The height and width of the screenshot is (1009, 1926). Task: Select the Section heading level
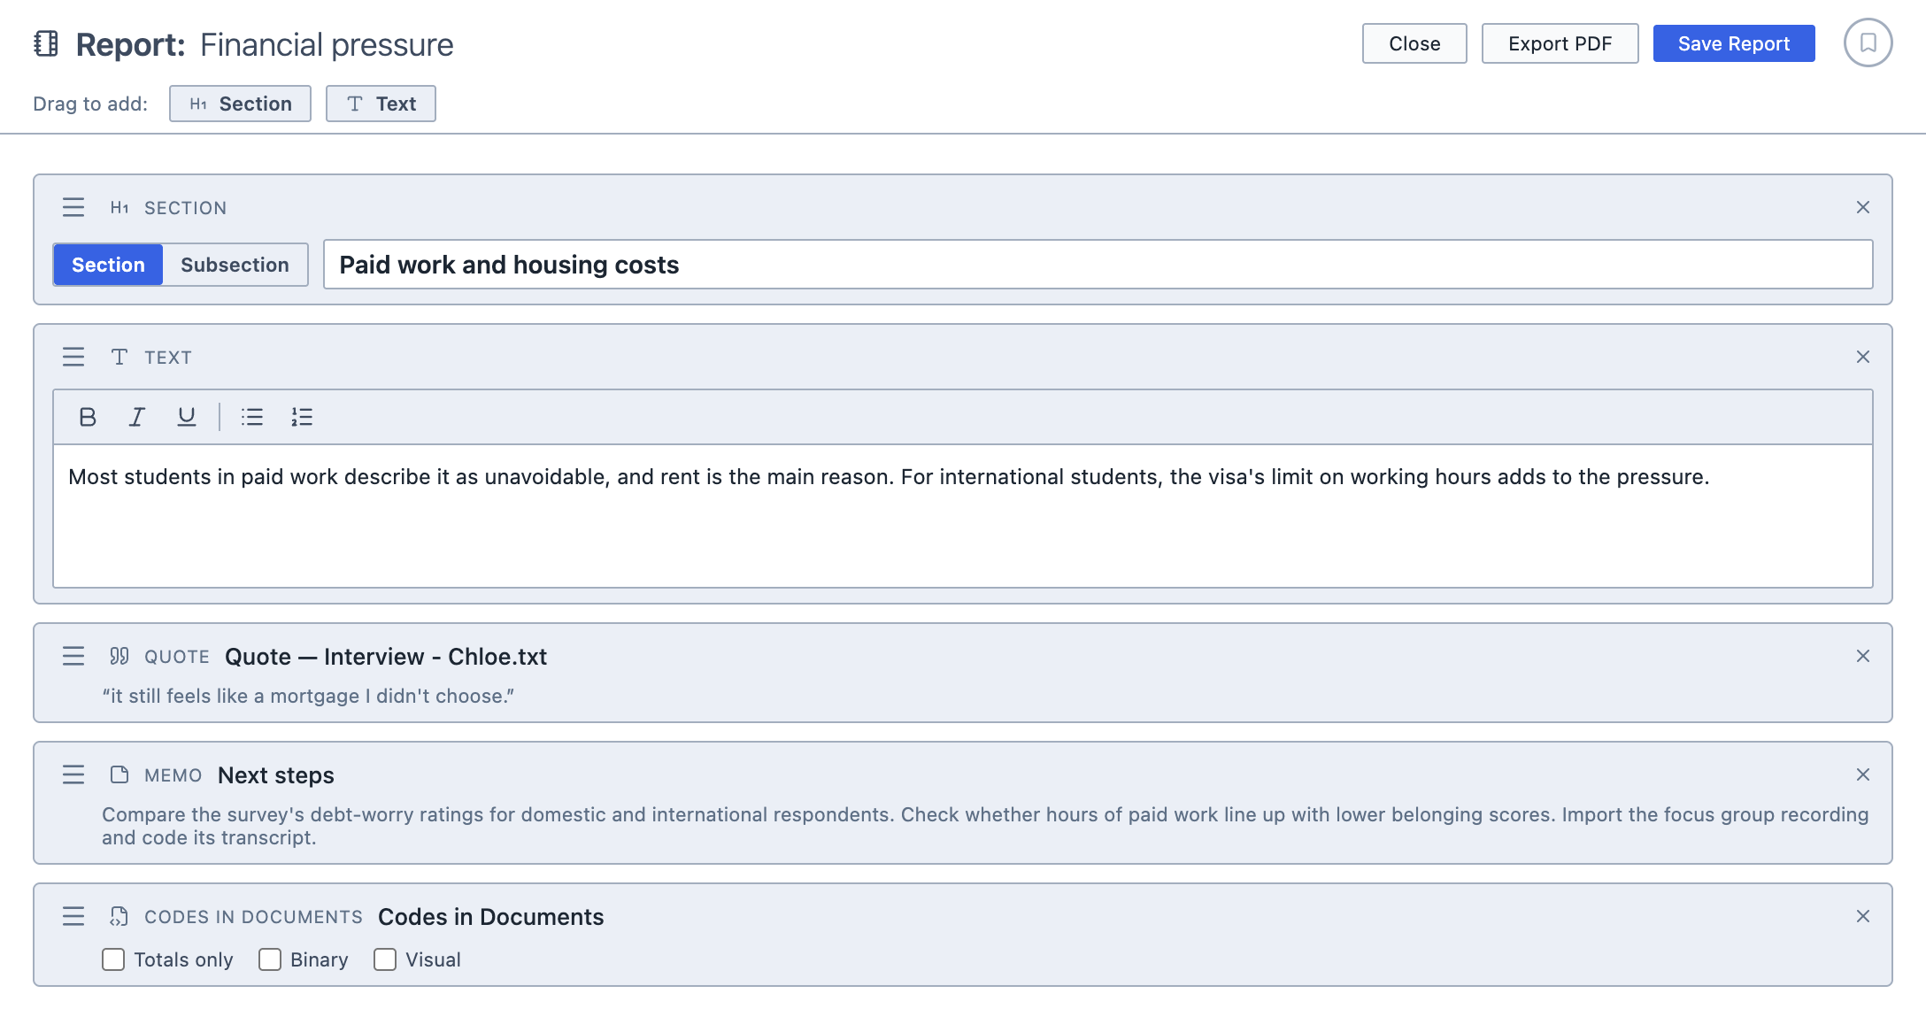point(108,265)
